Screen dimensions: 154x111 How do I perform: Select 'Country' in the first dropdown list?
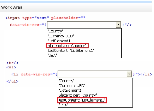[55, 31]
